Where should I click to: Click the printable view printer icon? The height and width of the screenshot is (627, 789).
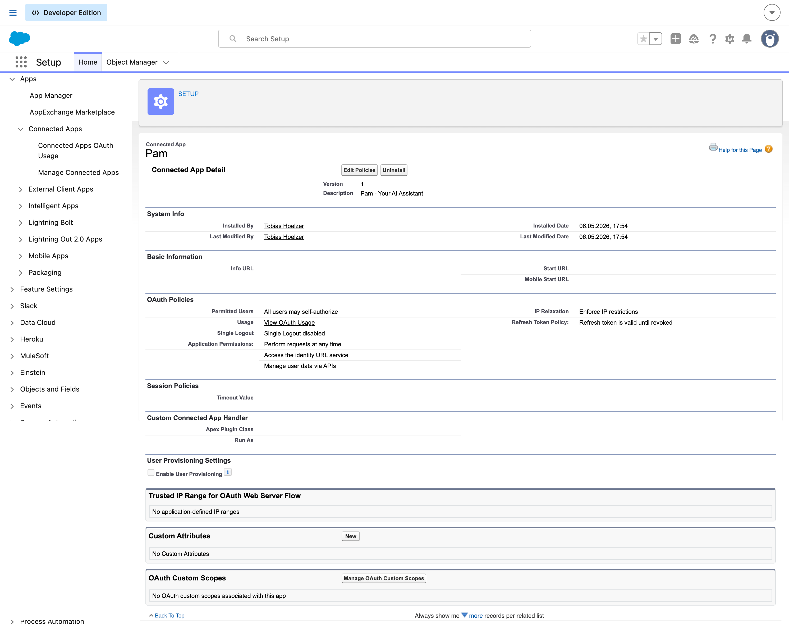coord(713,147)
